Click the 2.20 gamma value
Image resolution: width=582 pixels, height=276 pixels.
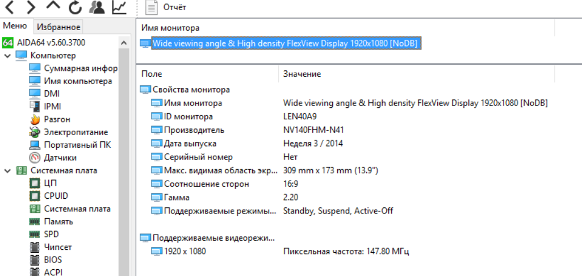click(290, 198)
